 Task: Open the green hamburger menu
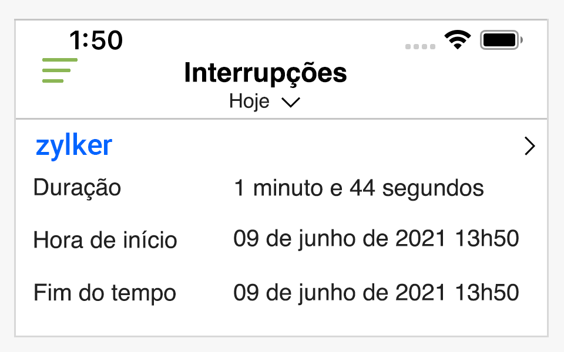59,70
